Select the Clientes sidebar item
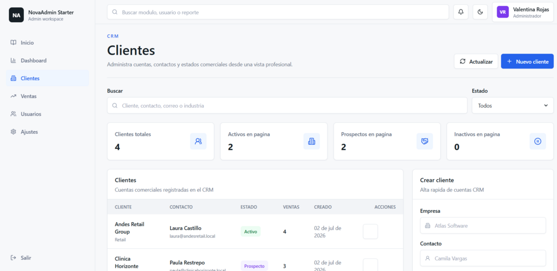Screen dimensions: 557x271 click(x=48, y=79)
